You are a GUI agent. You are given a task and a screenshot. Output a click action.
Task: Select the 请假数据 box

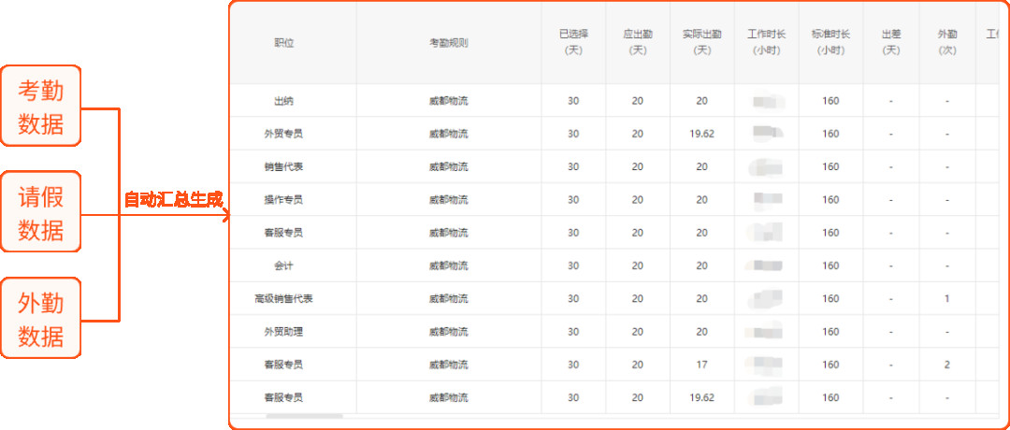(41, 211)
